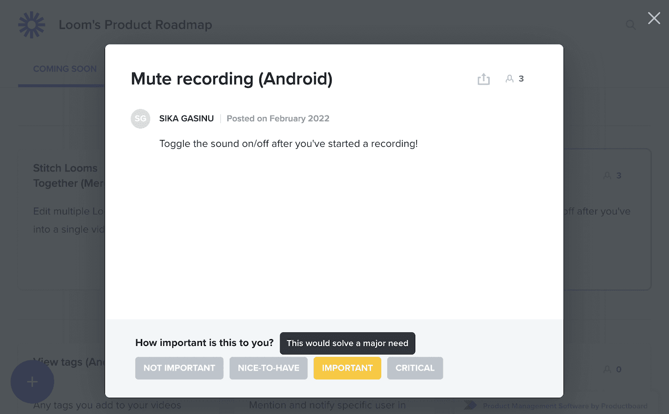Click the background card's voter count of 3
669x414 pixels.
[x=612, y=175]
